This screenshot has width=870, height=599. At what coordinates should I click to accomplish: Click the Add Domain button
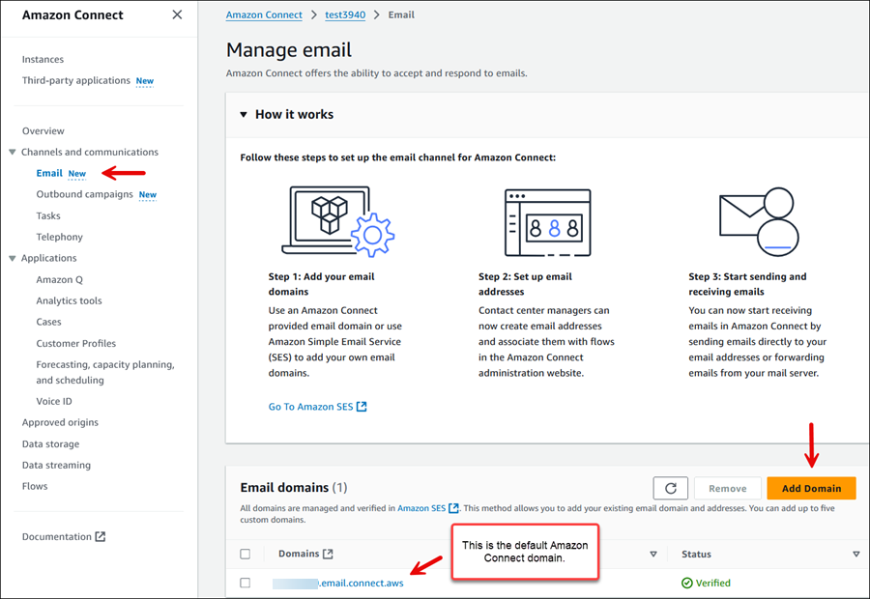tap(811, 488)
